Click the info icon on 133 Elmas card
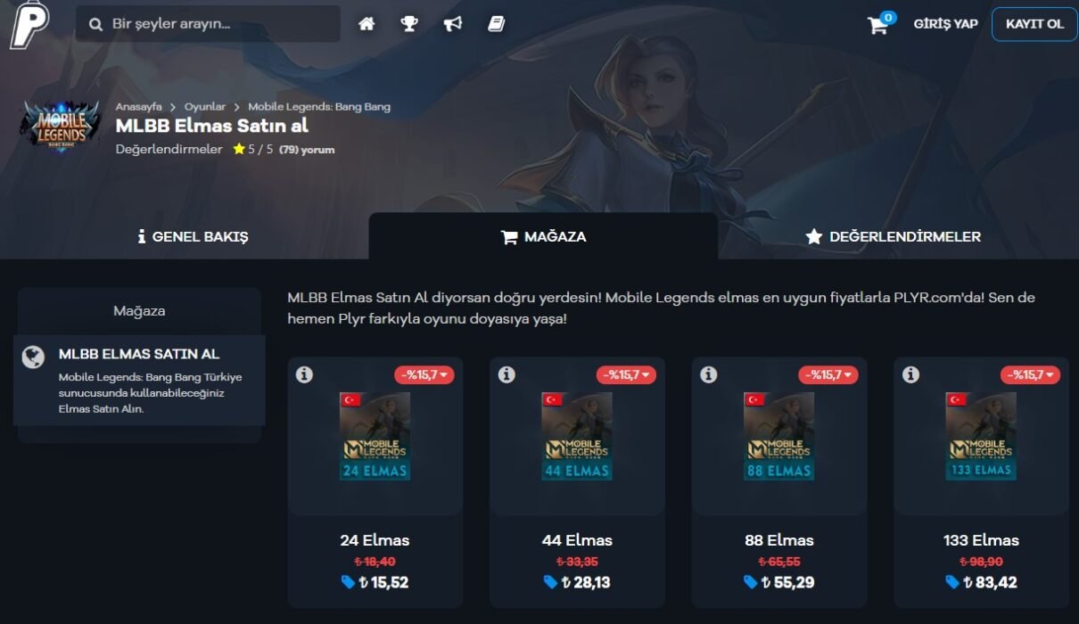 (910, 374)
